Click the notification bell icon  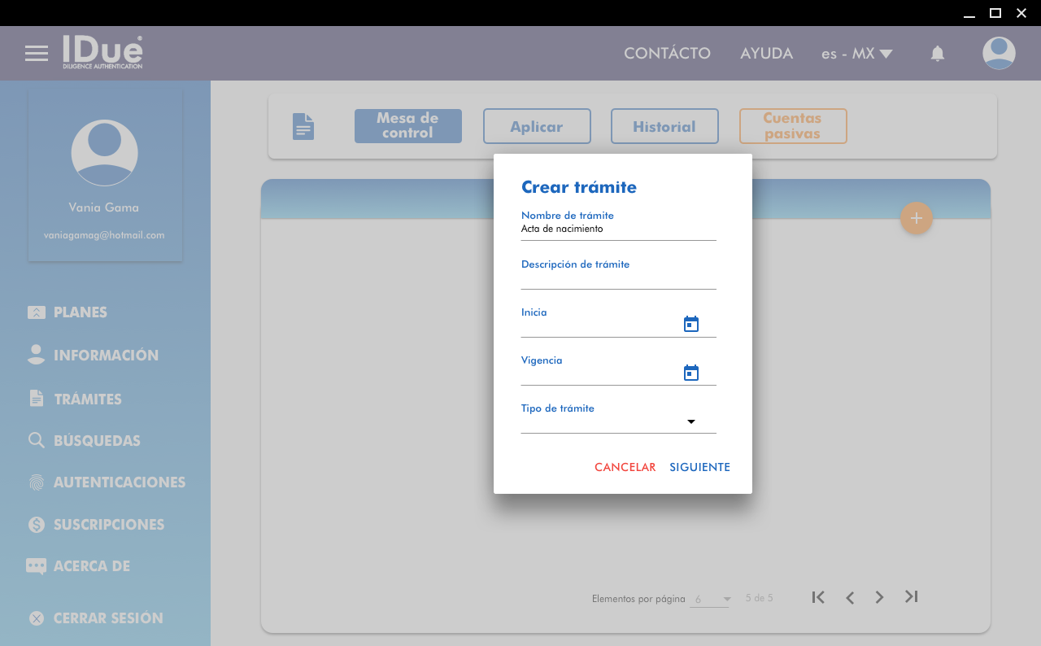click(x=938, y=54)
